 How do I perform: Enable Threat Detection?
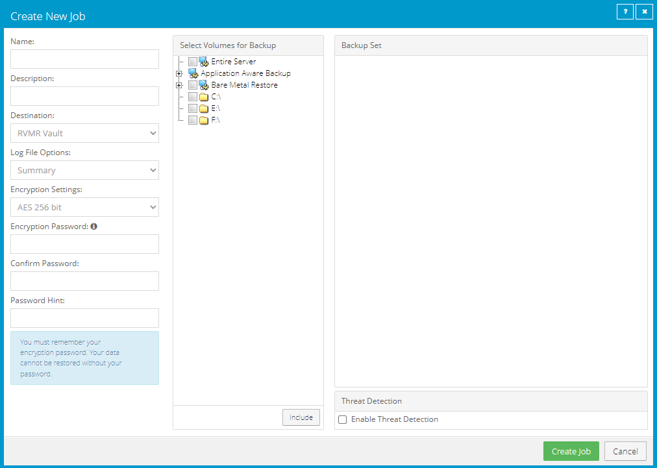342,419
